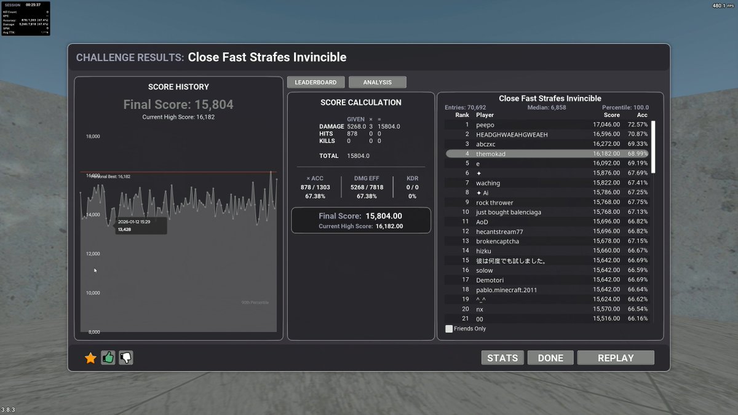Click the score history chart tooltip 13,428

coord(141,225)
